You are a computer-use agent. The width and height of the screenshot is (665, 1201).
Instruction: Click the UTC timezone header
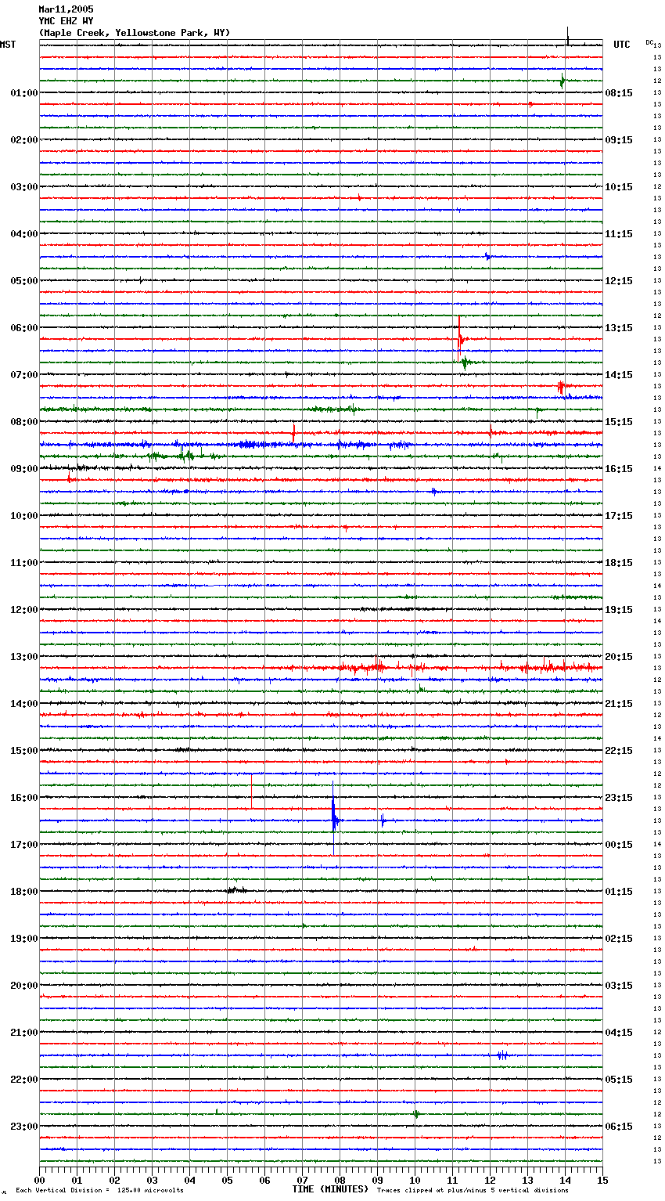622,45
